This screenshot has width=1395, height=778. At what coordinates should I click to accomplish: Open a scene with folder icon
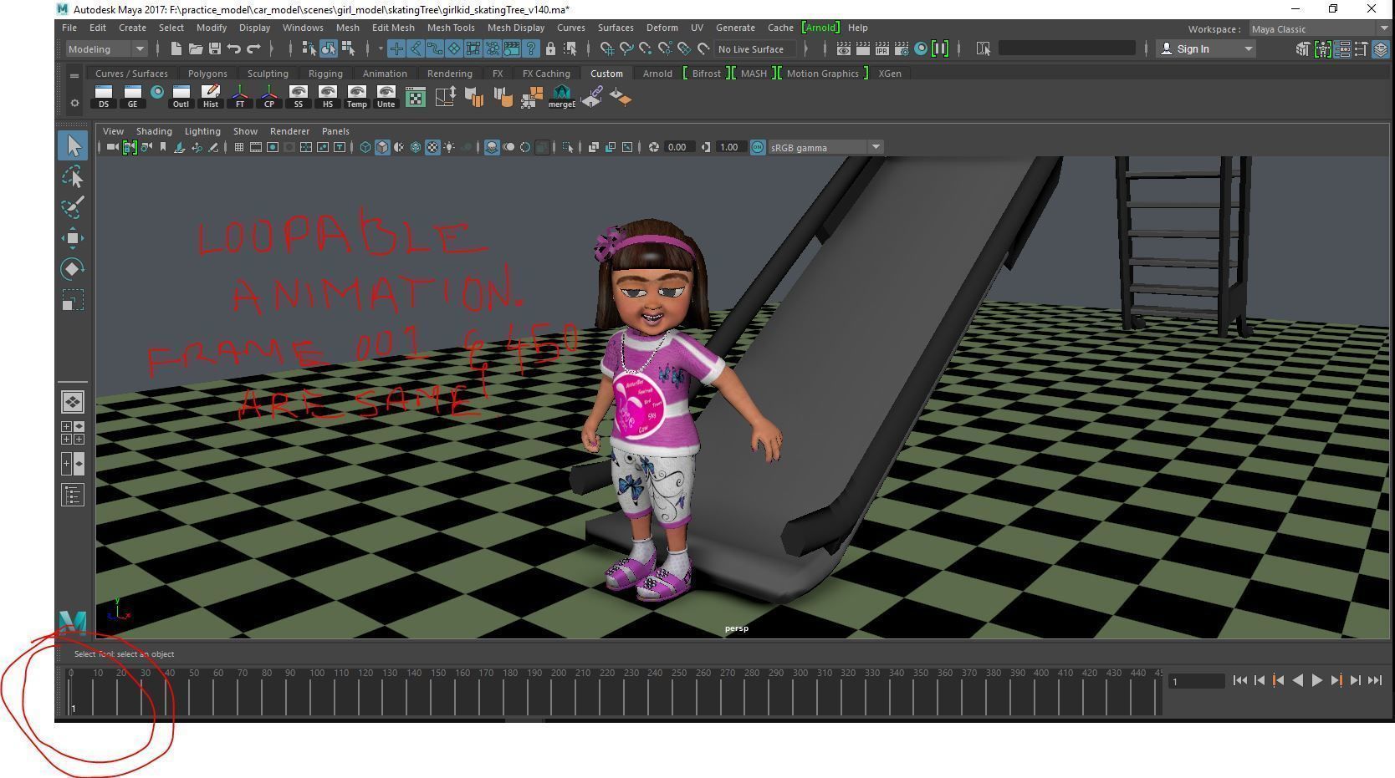point(196,49)
